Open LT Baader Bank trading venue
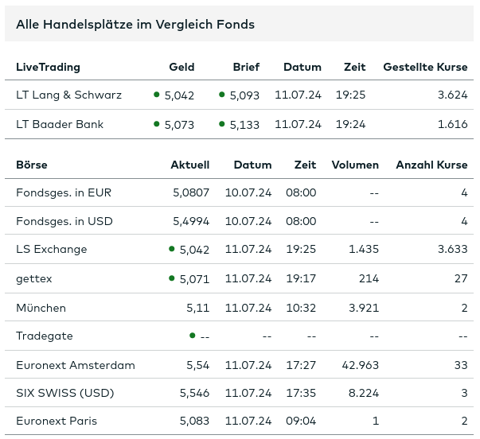480x439 pixels. pyautogui.click(x=60, y=125)
